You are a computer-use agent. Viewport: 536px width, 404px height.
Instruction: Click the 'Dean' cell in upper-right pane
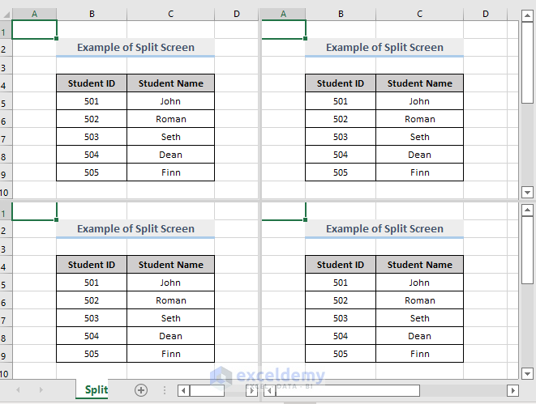point(419,155)
